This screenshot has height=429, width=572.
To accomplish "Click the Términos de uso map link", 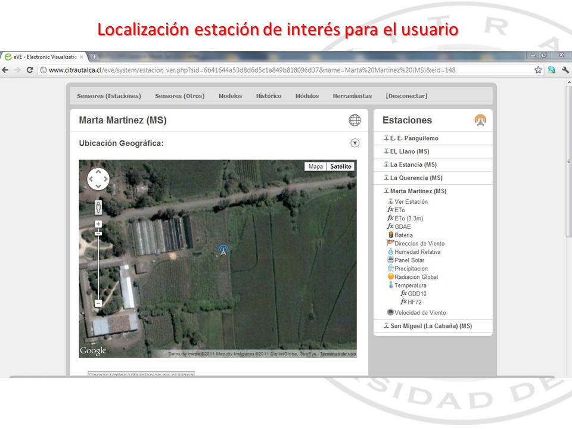I will 338,354.
